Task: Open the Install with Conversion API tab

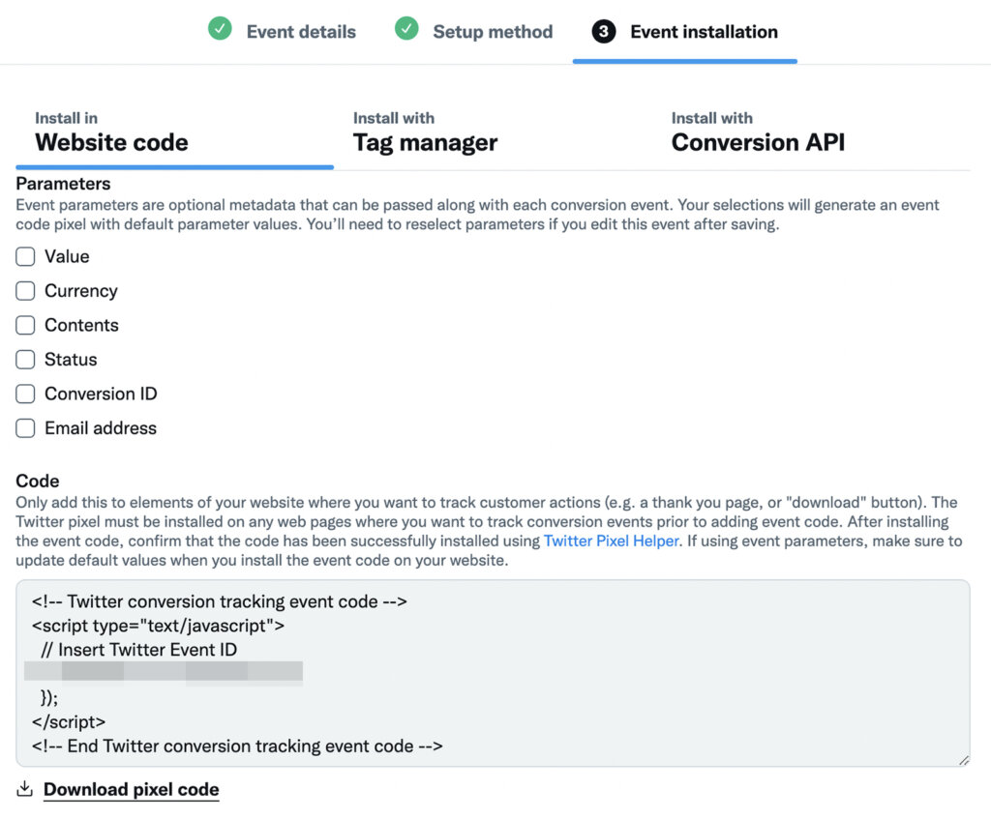Action: point(758,132)
